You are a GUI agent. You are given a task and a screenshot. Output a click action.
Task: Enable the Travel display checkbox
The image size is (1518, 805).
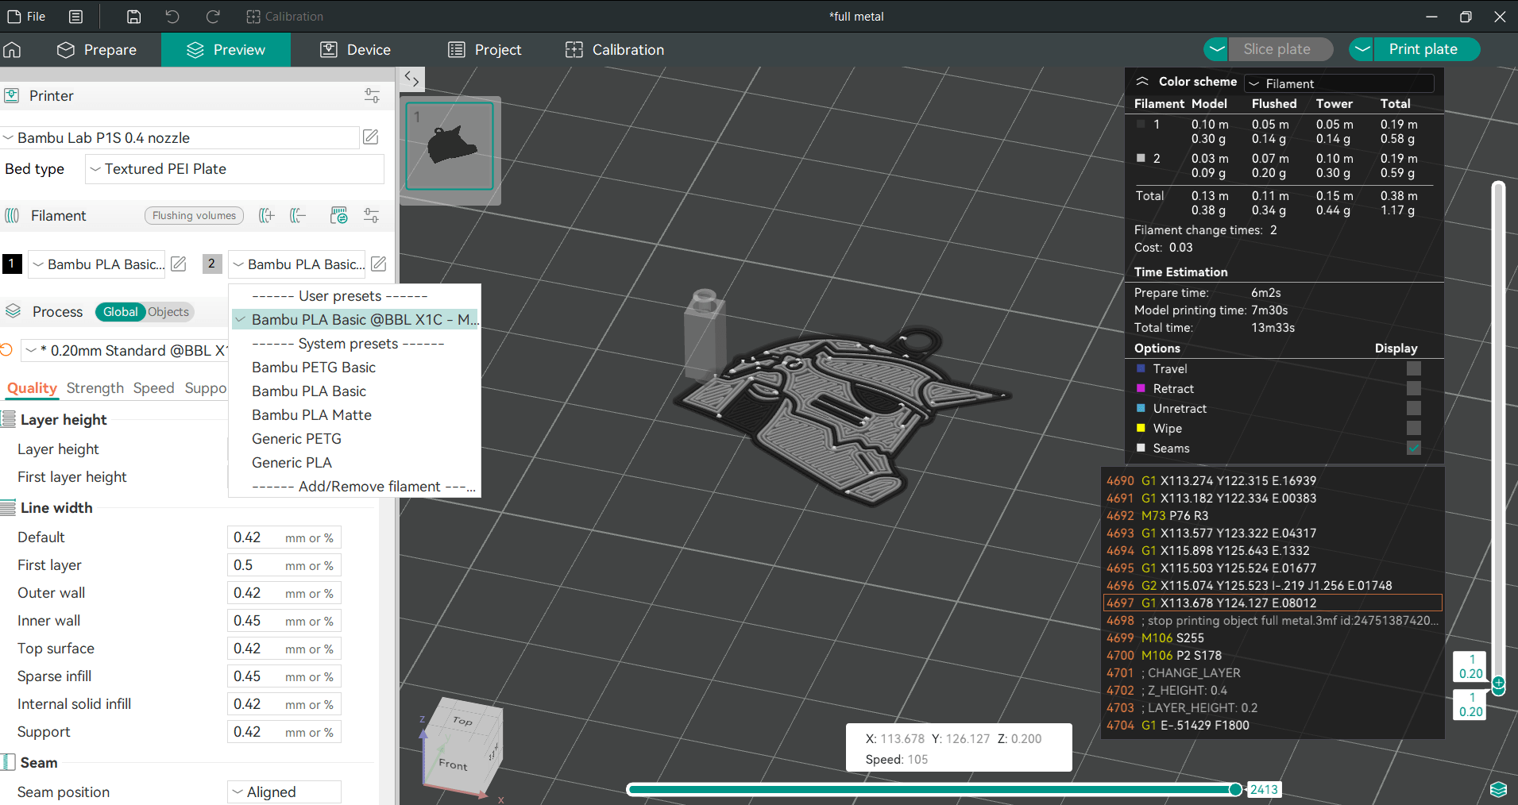[1413, 368]
